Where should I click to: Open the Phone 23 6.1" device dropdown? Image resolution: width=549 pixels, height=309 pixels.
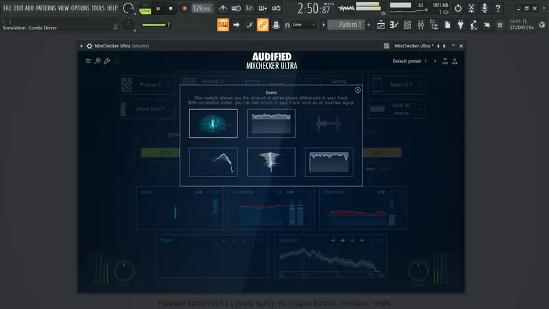[145, 109]
